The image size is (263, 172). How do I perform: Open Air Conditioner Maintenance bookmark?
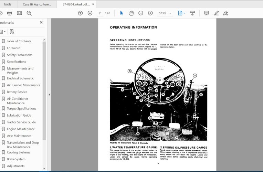[x=18, y=101]
